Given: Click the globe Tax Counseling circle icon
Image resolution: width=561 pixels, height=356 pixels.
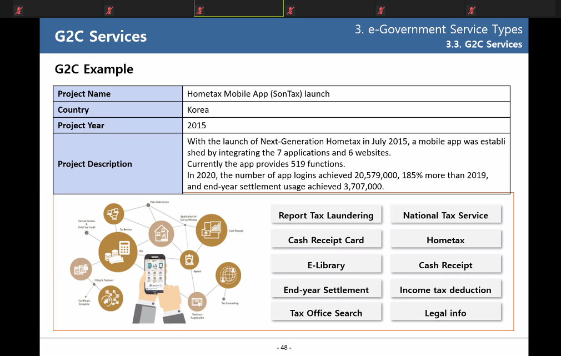Looking at the screenshot, I should coord(228,275).
